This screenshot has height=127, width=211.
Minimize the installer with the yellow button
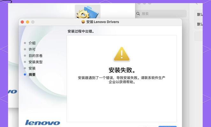pos(28,22)
